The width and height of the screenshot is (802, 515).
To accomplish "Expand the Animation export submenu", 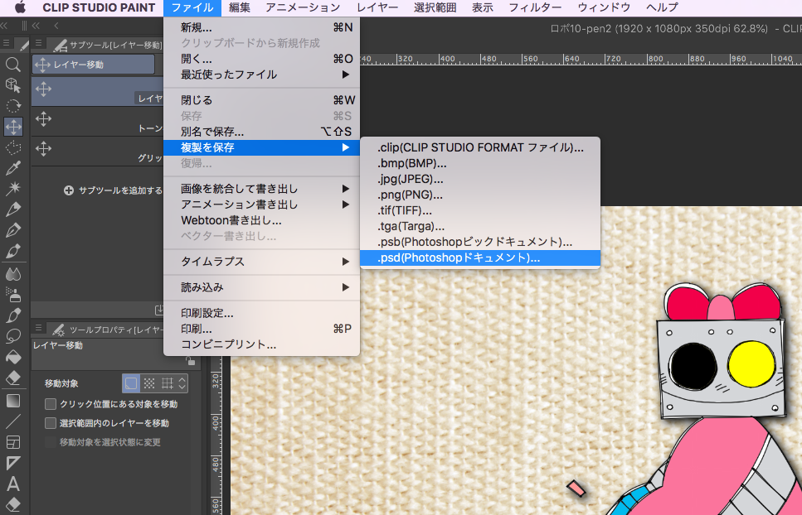I will (x=261, y=205).
